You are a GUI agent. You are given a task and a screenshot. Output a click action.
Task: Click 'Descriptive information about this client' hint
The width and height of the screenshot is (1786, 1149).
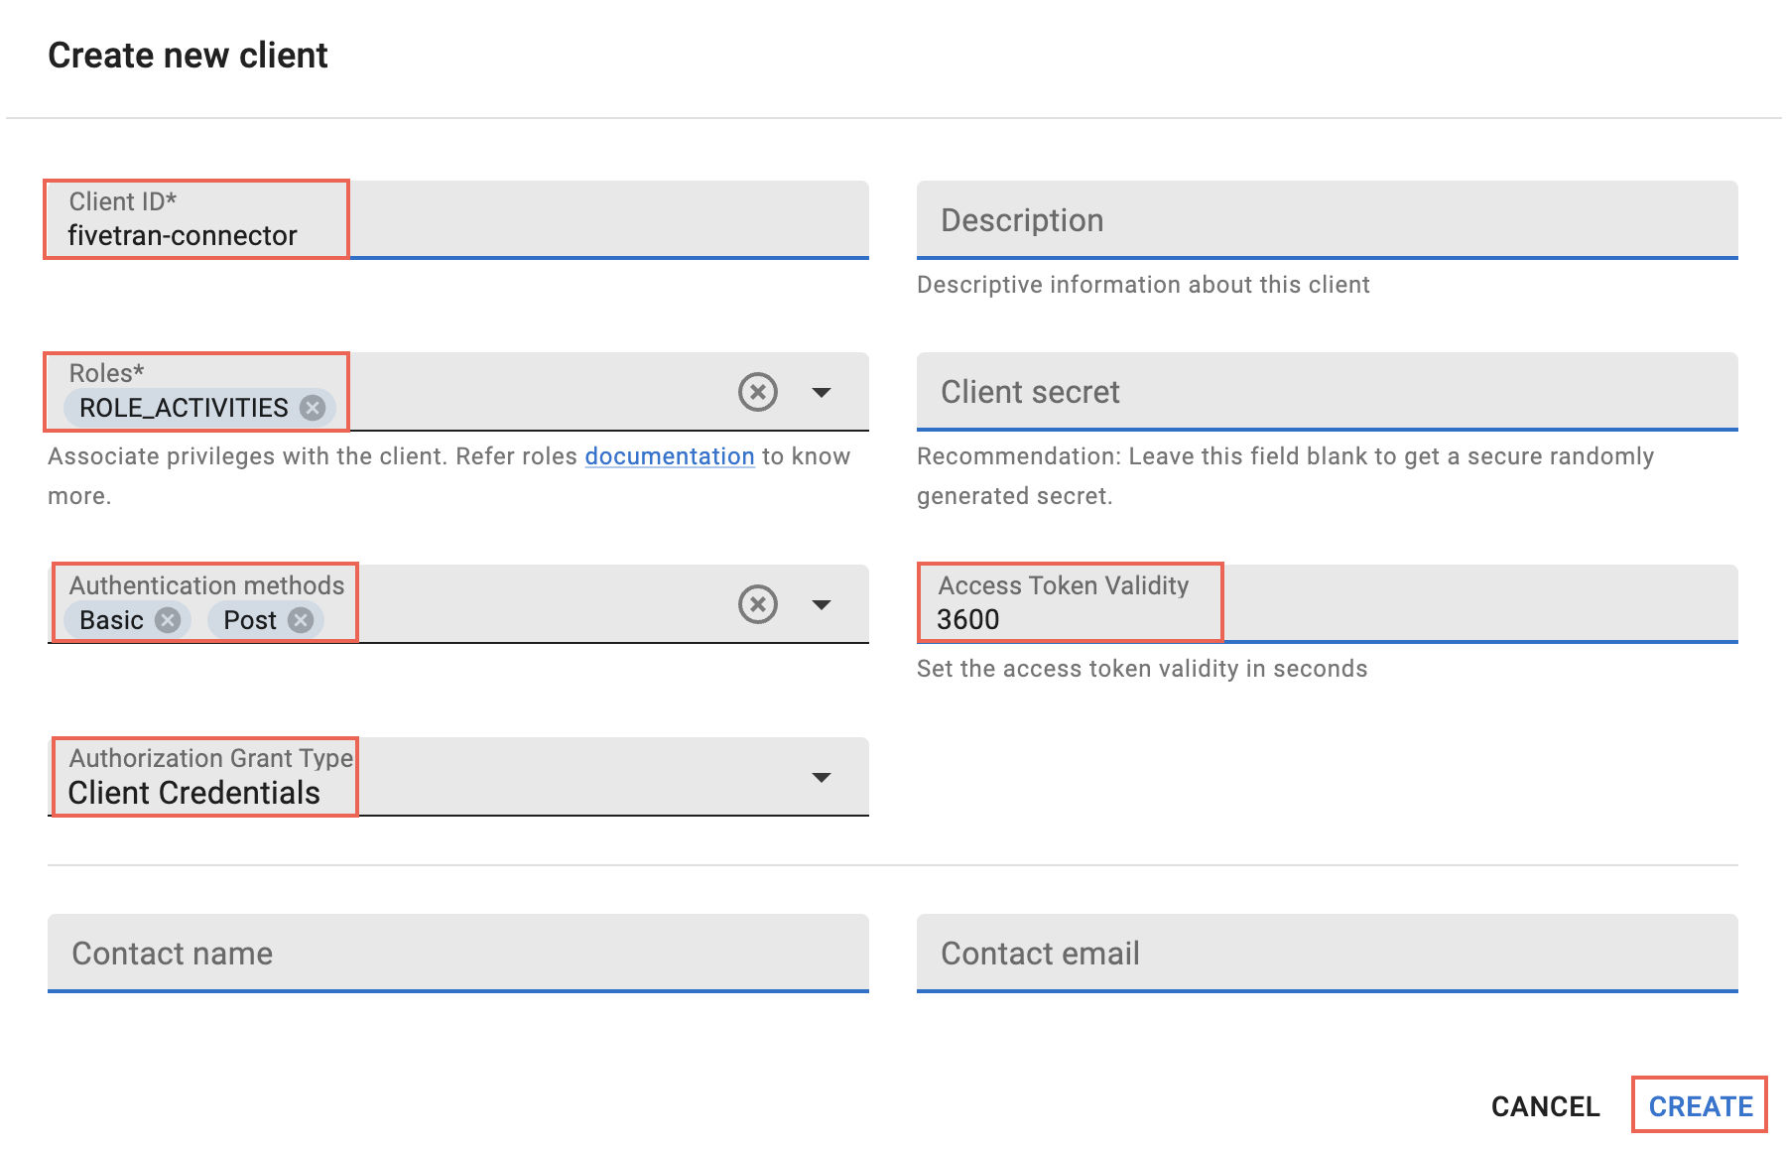[1143, 285]
